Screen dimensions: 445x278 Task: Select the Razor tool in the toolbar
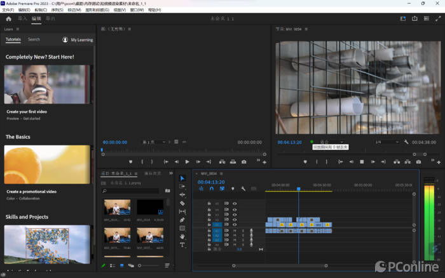tap(182, 203)
